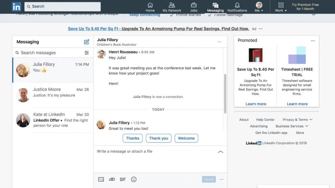This screenshot has width=335, height=188.
Task: Select the Justice Moore conversation
Action: coord(53,95)
